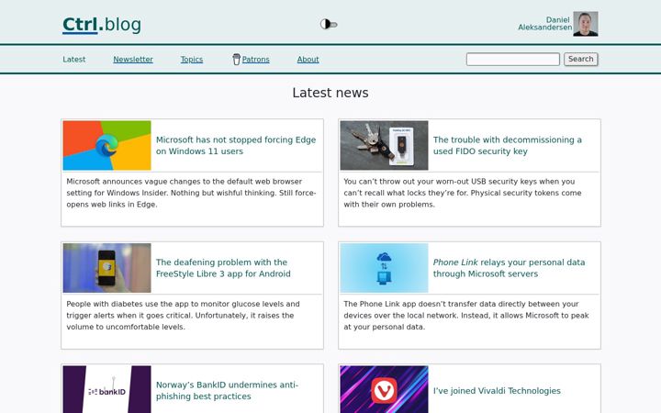Click summary about diabetes glucose monitoring app
The height and width of the screenshot is (413, 661).
pos(184,316)
